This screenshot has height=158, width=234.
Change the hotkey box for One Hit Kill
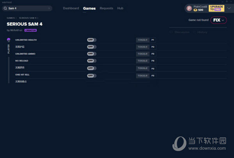click(x=152, y=76)
